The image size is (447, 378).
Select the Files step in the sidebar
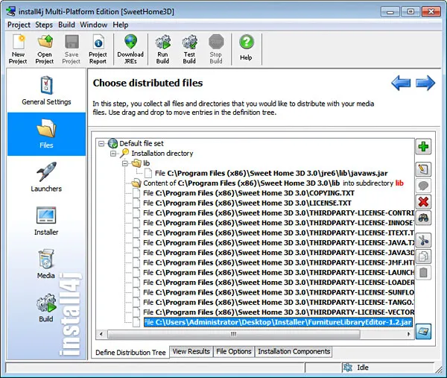(46, 134)
